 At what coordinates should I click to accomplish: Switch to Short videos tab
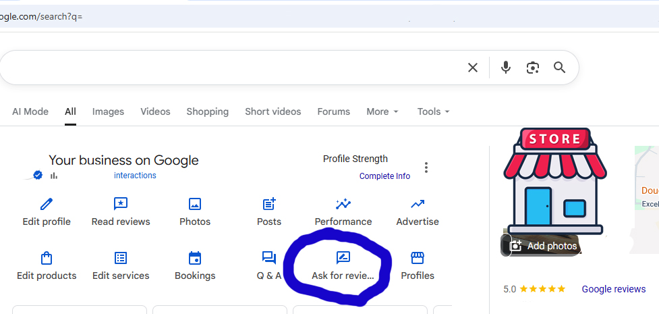point(273,111)
